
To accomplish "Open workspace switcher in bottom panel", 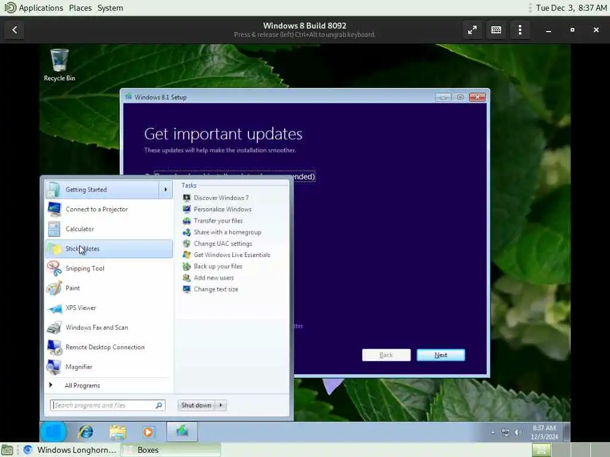I will 541,450.
